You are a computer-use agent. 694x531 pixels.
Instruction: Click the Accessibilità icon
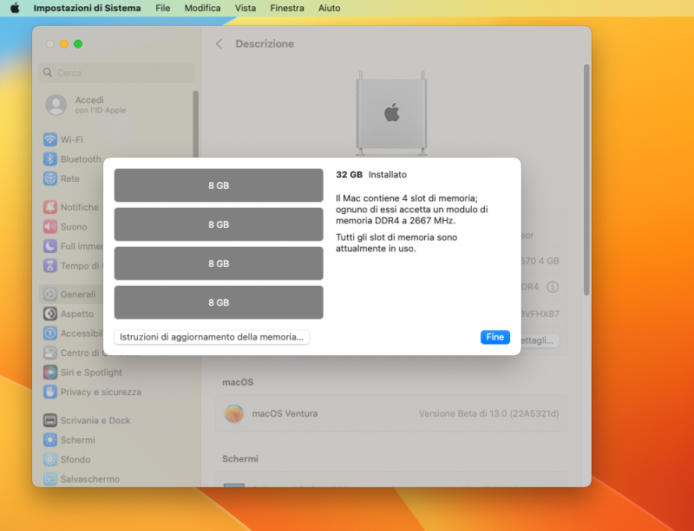(x=50, y=333)
